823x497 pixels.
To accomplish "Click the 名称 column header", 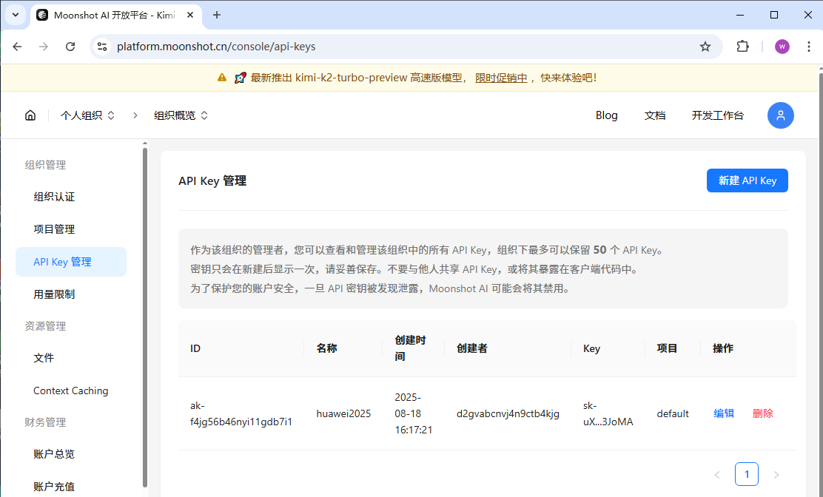I will 326,348.
